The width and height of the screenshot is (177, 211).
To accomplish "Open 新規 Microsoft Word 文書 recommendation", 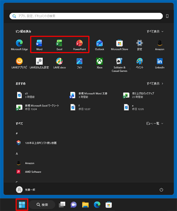I will pyautogui.click(x=88, y=95).
